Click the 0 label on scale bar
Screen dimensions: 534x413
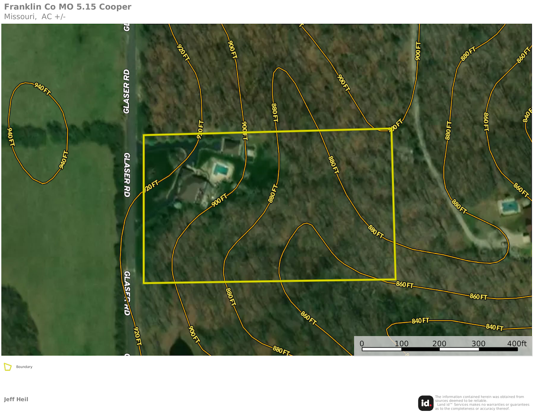361,344
